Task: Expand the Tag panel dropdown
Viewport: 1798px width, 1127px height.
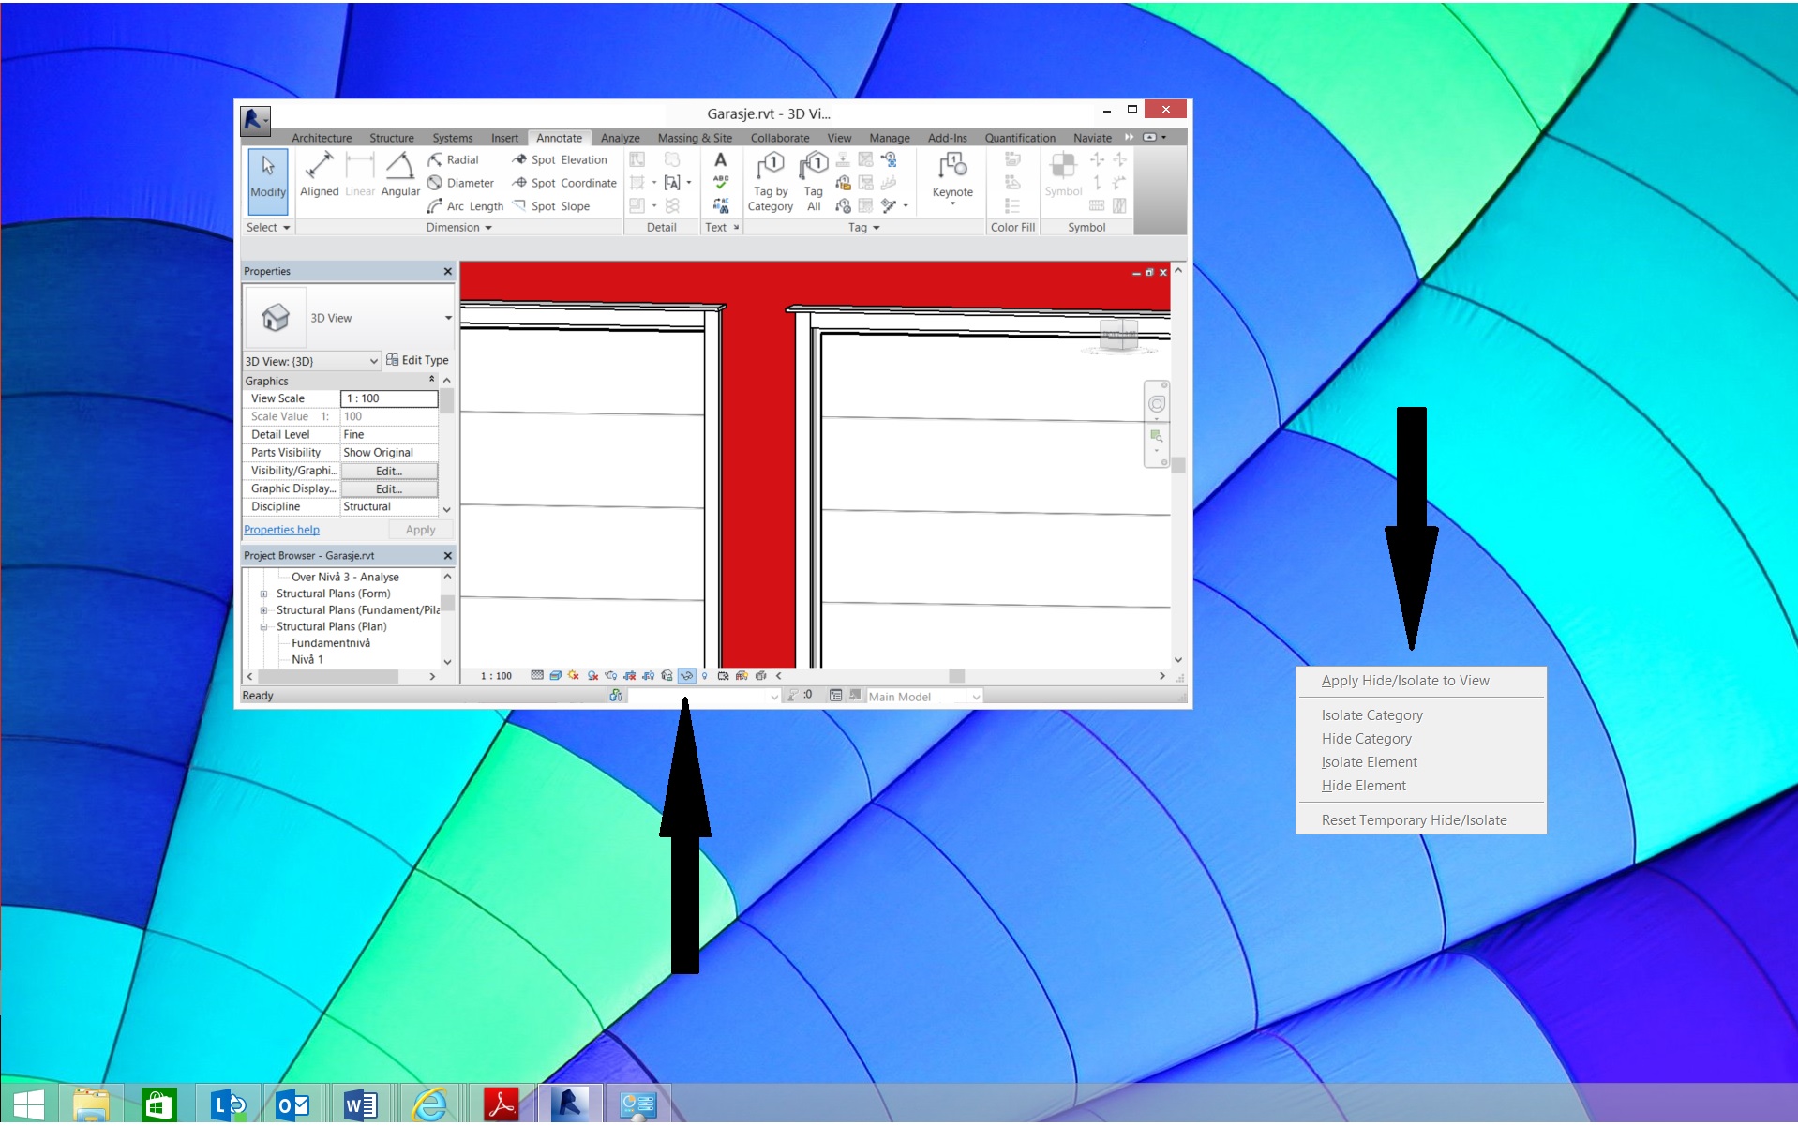Action: click(864, 228)
